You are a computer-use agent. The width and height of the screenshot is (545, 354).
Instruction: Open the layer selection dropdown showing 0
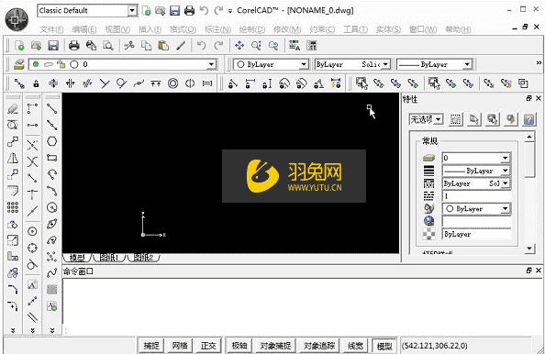(123, 64)
